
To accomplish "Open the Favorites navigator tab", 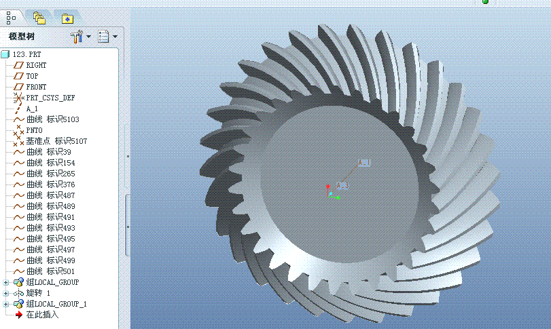I will 67,18.
